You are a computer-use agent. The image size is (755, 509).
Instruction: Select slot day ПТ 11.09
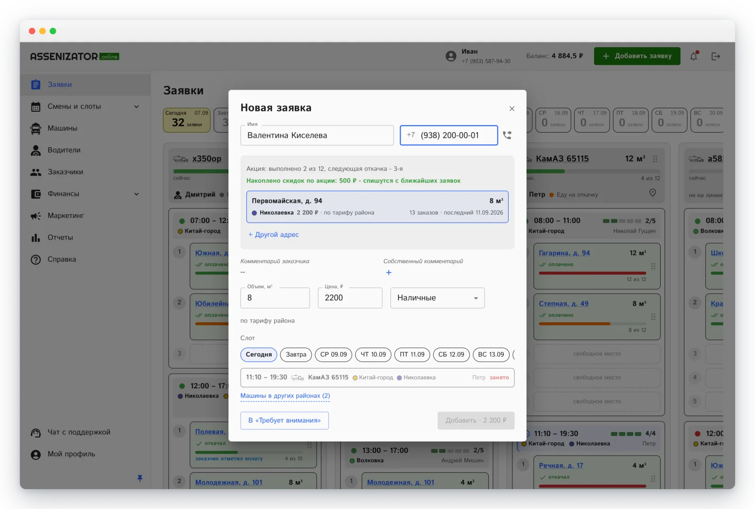click(x=412, y=355)
